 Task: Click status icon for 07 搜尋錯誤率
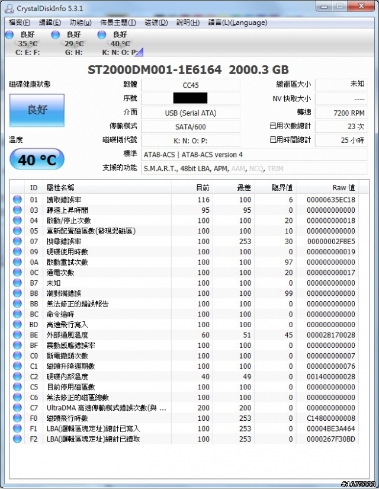[17, 241]
